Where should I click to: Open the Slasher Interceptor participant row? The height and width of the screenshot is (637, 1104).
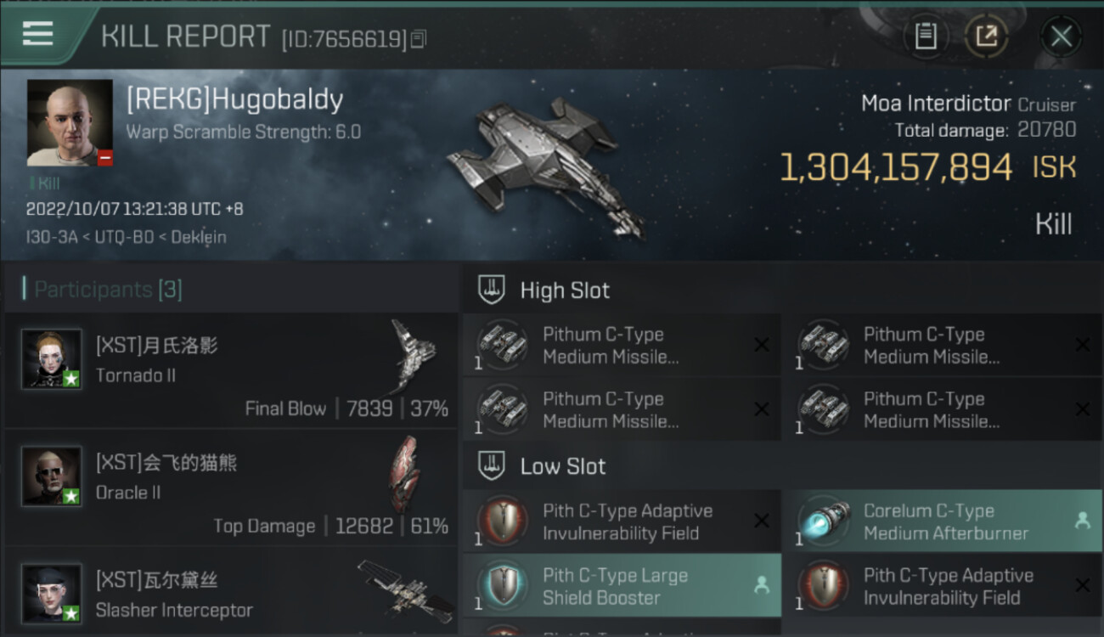(x=230, y=594)
